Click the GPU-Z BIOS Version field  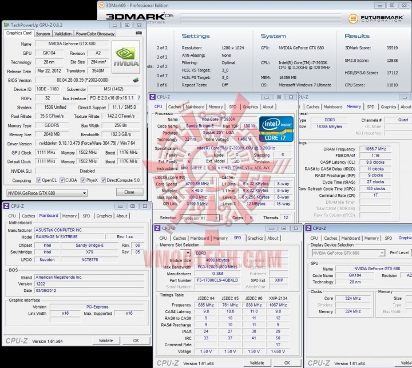tap(82, 80)
